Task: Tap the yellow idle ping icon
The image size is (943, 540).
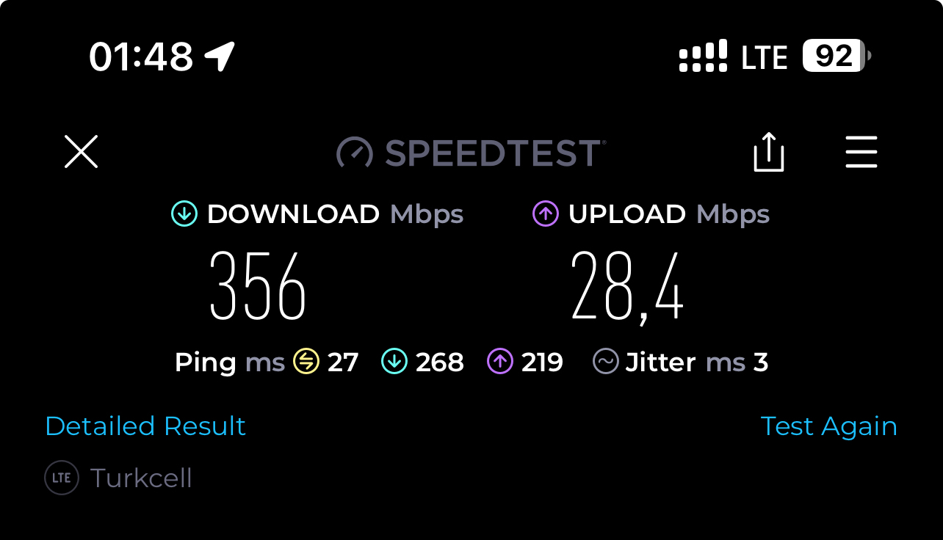Action: [x=306, y=362]
